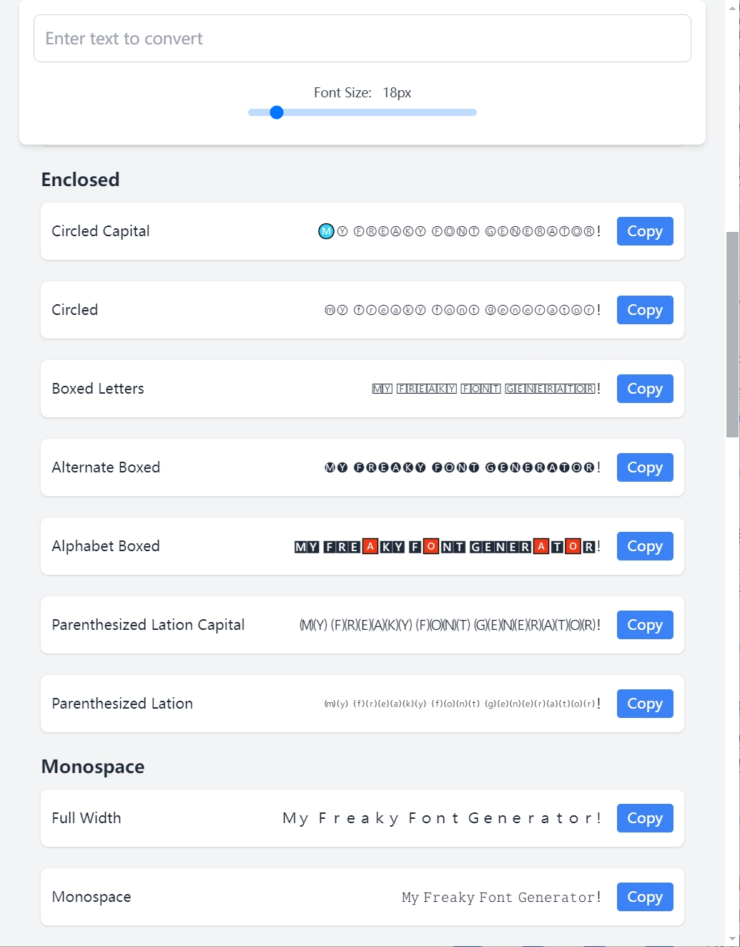Copy the Circled Capital text
The width and height of the screenshot is (740, 947).
pos(644,231)
